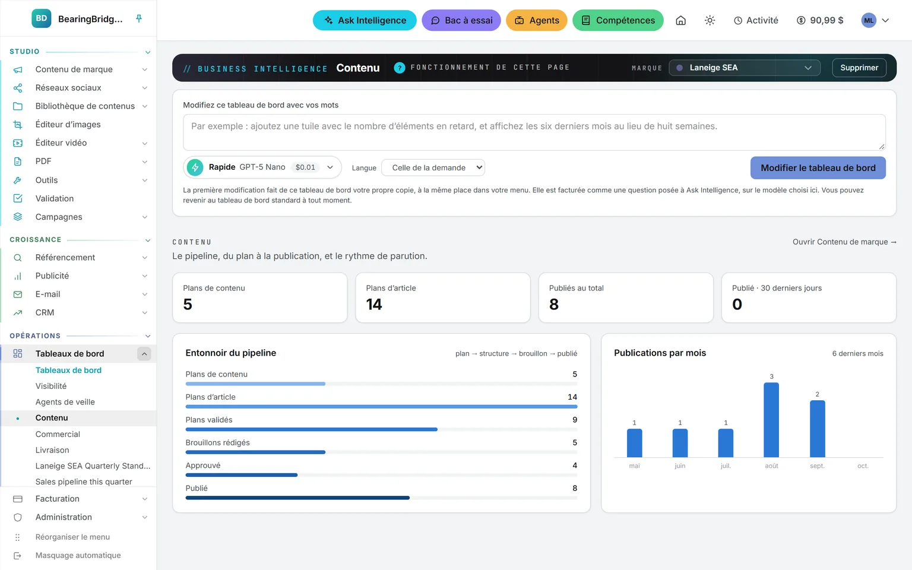Click the août bar in Publications chart
912x570 pixels.
pos(771,420)
